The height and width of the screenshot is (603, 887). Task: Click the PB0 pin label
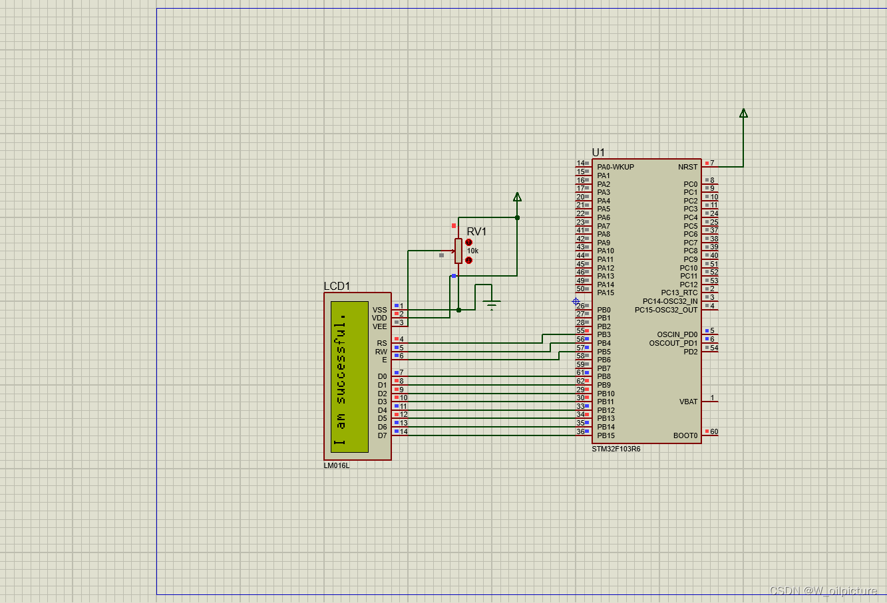pos(604,310)
